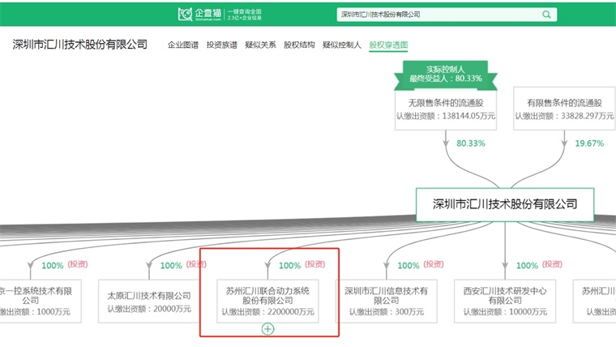
Task: Click the central 深圳市汇川技术股份有限公司 node
Action: tap(505, 204)
